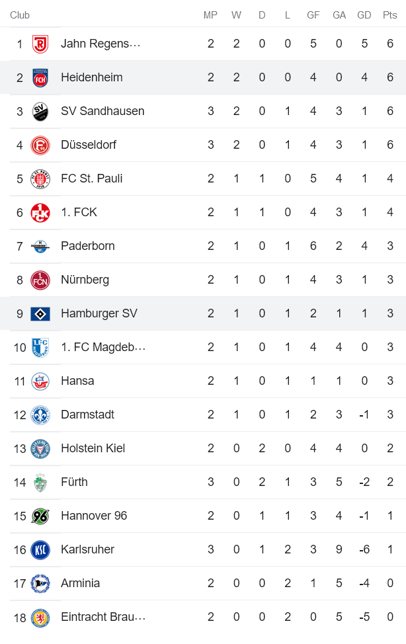Select the Heidenheim FCH logo
The height and width of the screenshot is (644, 406).
click(40, 77)
